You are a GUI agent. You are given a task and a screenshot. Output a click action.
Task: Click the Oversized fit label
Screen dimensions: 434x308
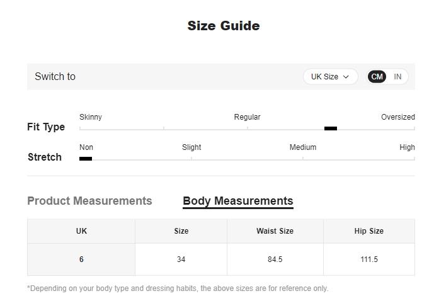pyautogui.click(x=397, y=117)
